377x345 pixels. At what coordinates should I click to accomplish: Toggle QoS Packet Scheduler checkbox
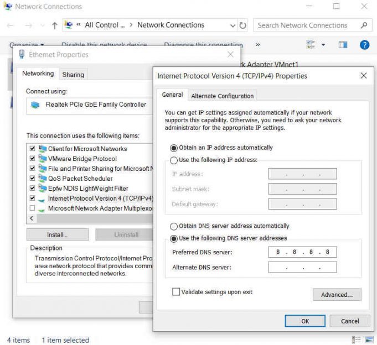pyautogui.click(x=32, y=178)
